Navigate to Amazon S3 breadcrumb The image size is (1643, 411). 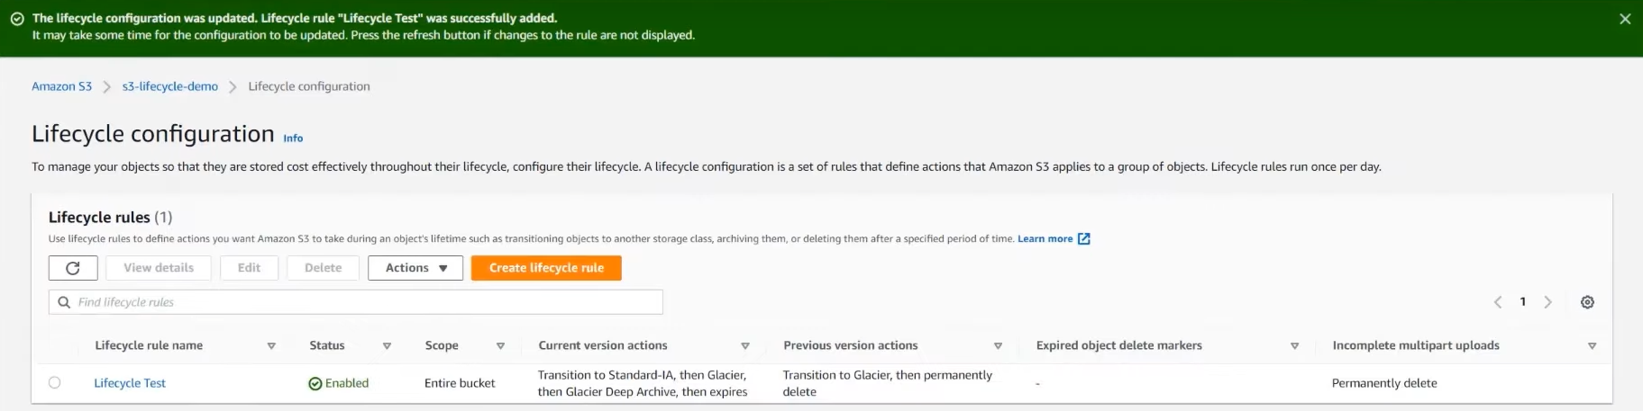click(x=61, y=86)
